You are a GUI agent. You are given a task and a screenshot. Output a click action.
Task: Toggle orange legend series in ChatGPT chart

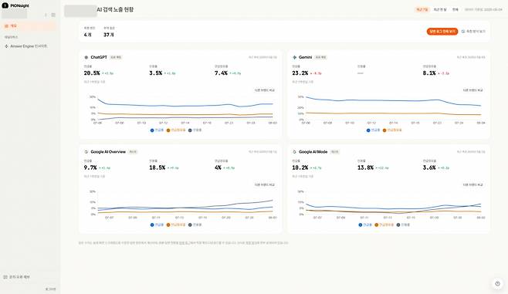pyautogui.click(x=176, y=130)
